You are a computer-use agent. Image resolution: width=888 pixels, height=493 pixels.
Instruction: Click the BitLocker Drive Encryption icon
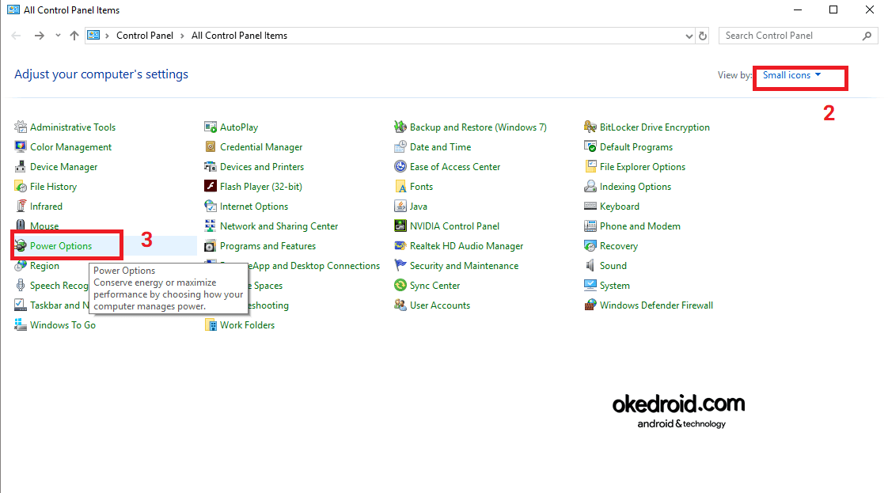pos(590,127)
